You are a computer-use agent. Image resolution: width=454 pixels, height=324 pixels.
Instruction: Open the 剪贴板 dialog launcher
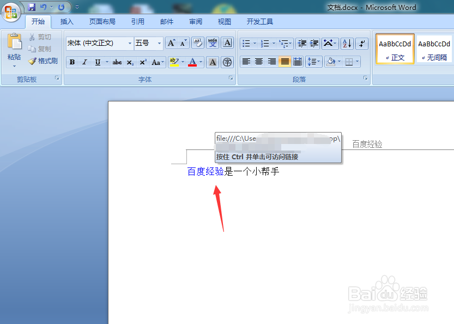tap(57, 78)
